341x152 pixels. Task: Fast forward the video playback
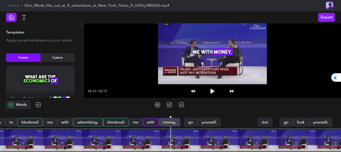point(232,91)
